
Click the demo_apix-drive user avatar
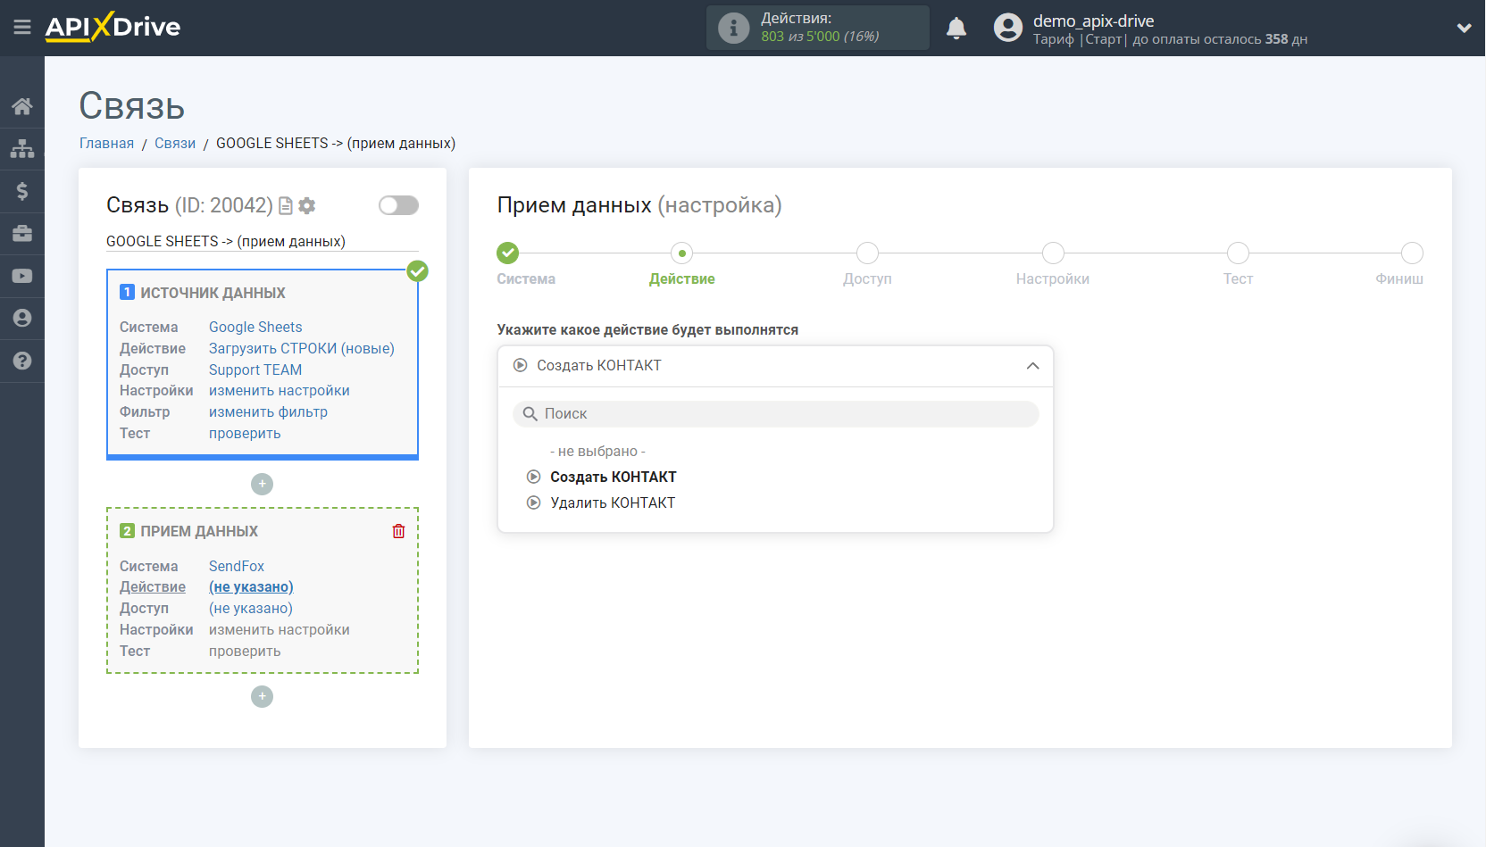(x=1007, y=28)
